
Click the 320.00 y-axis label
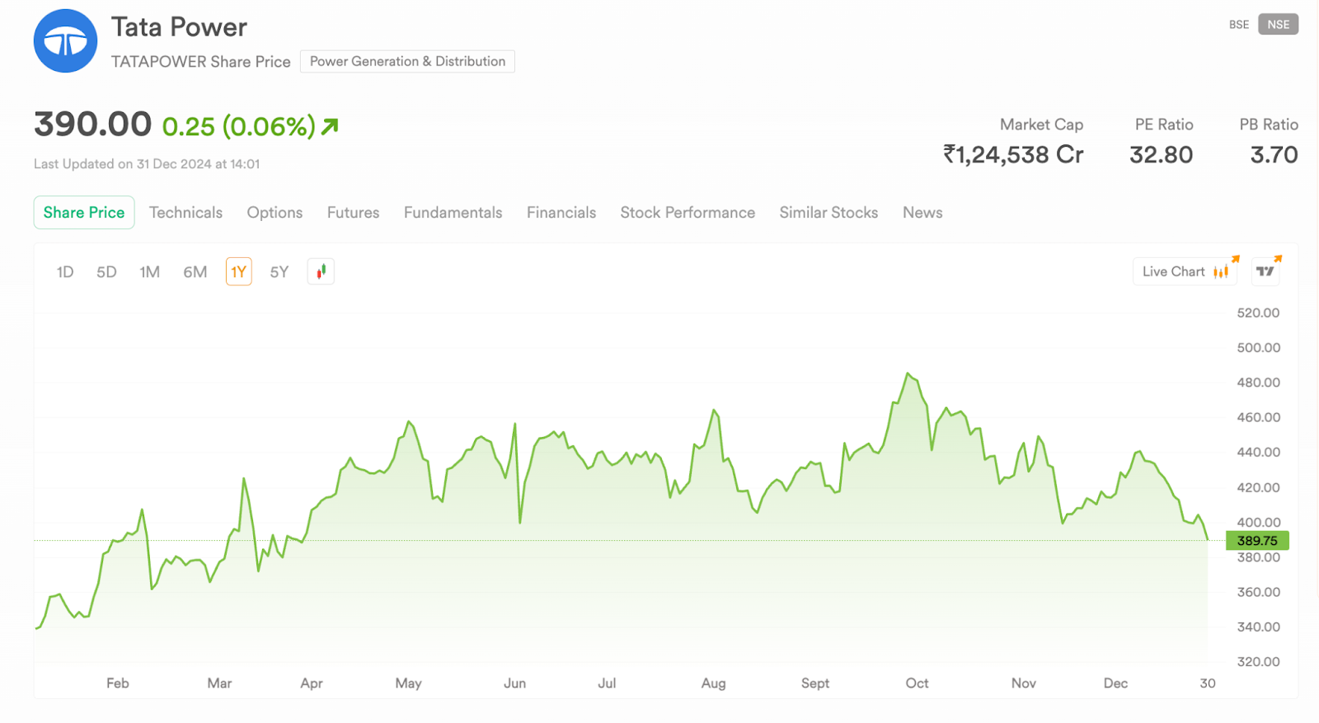point(1258,662)
